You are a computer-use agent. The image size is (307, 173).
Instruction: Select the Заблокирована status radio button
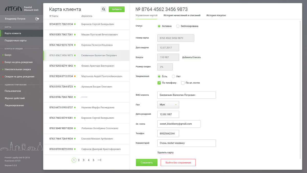tap(178, 26)
